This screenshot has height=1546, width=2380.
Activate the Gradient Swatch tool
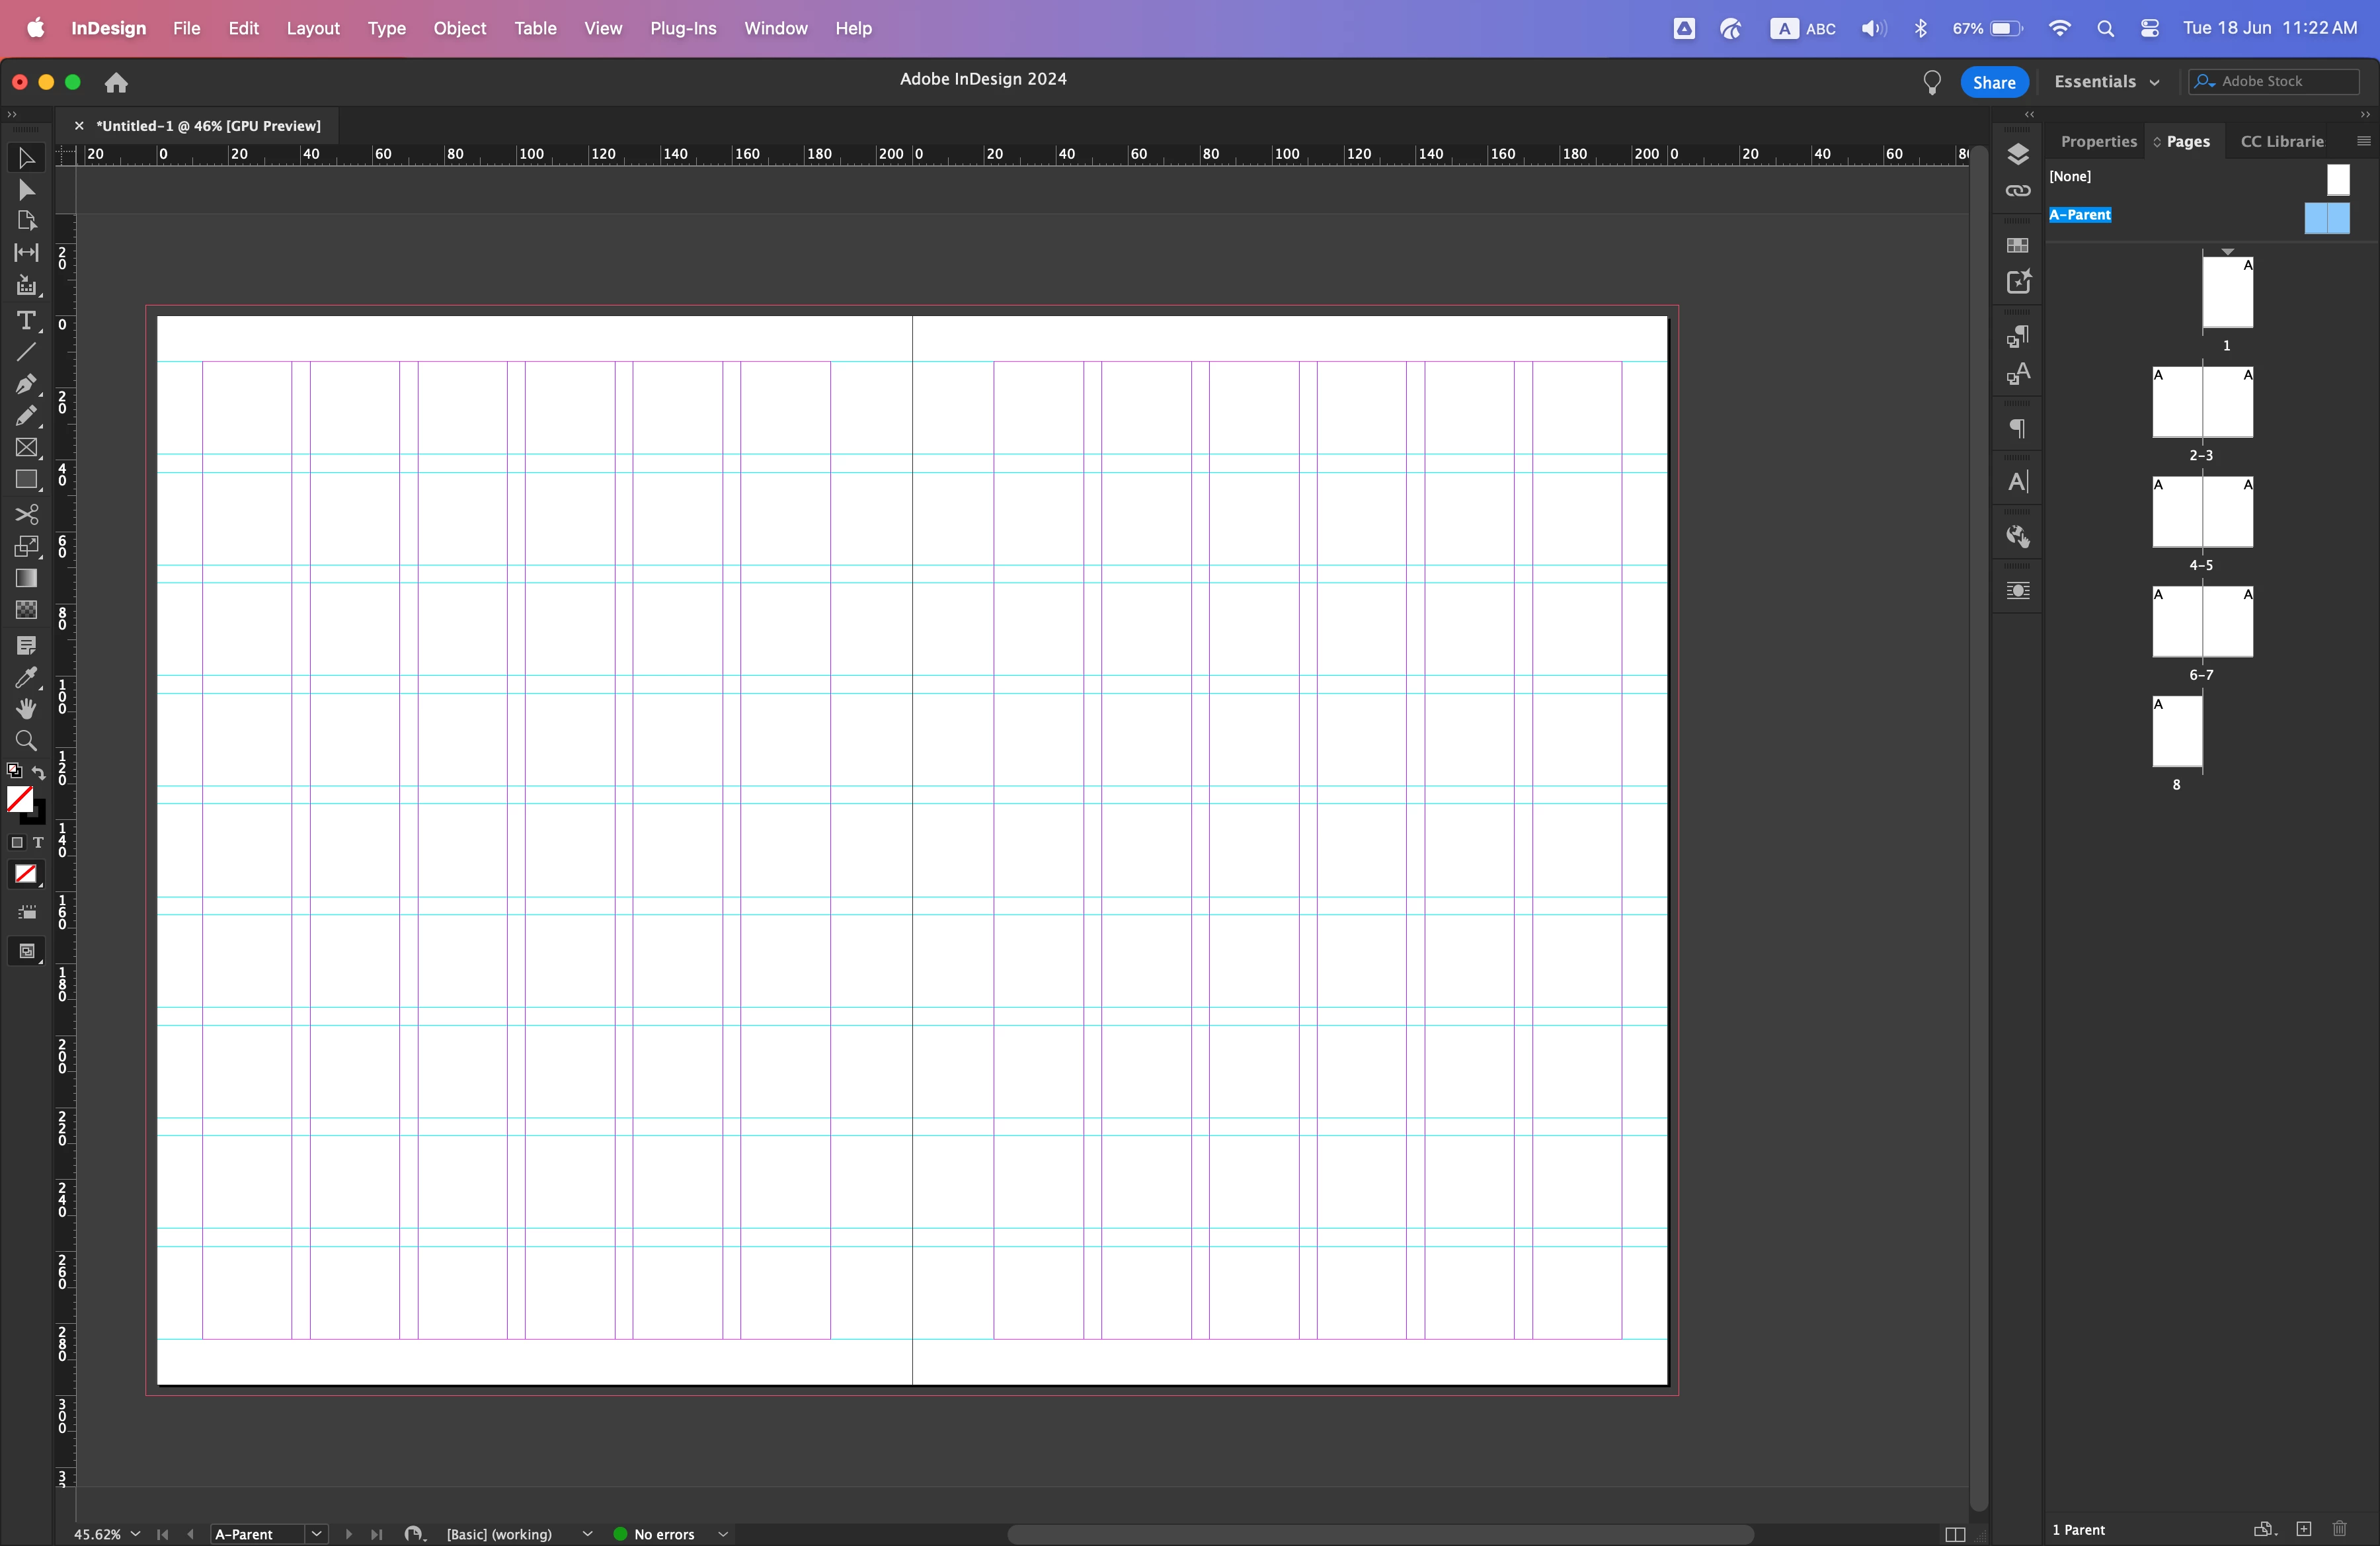tap(26, 579)
